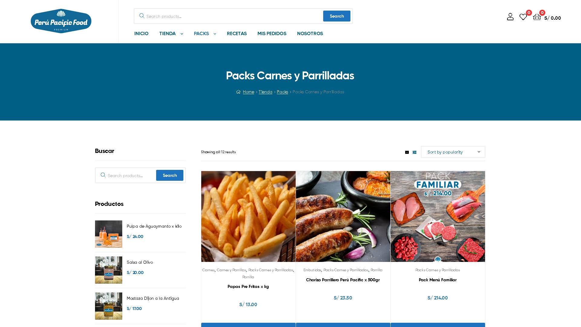
Task: Open the Pack Menú Familiar product image
Action: point(438,216)
